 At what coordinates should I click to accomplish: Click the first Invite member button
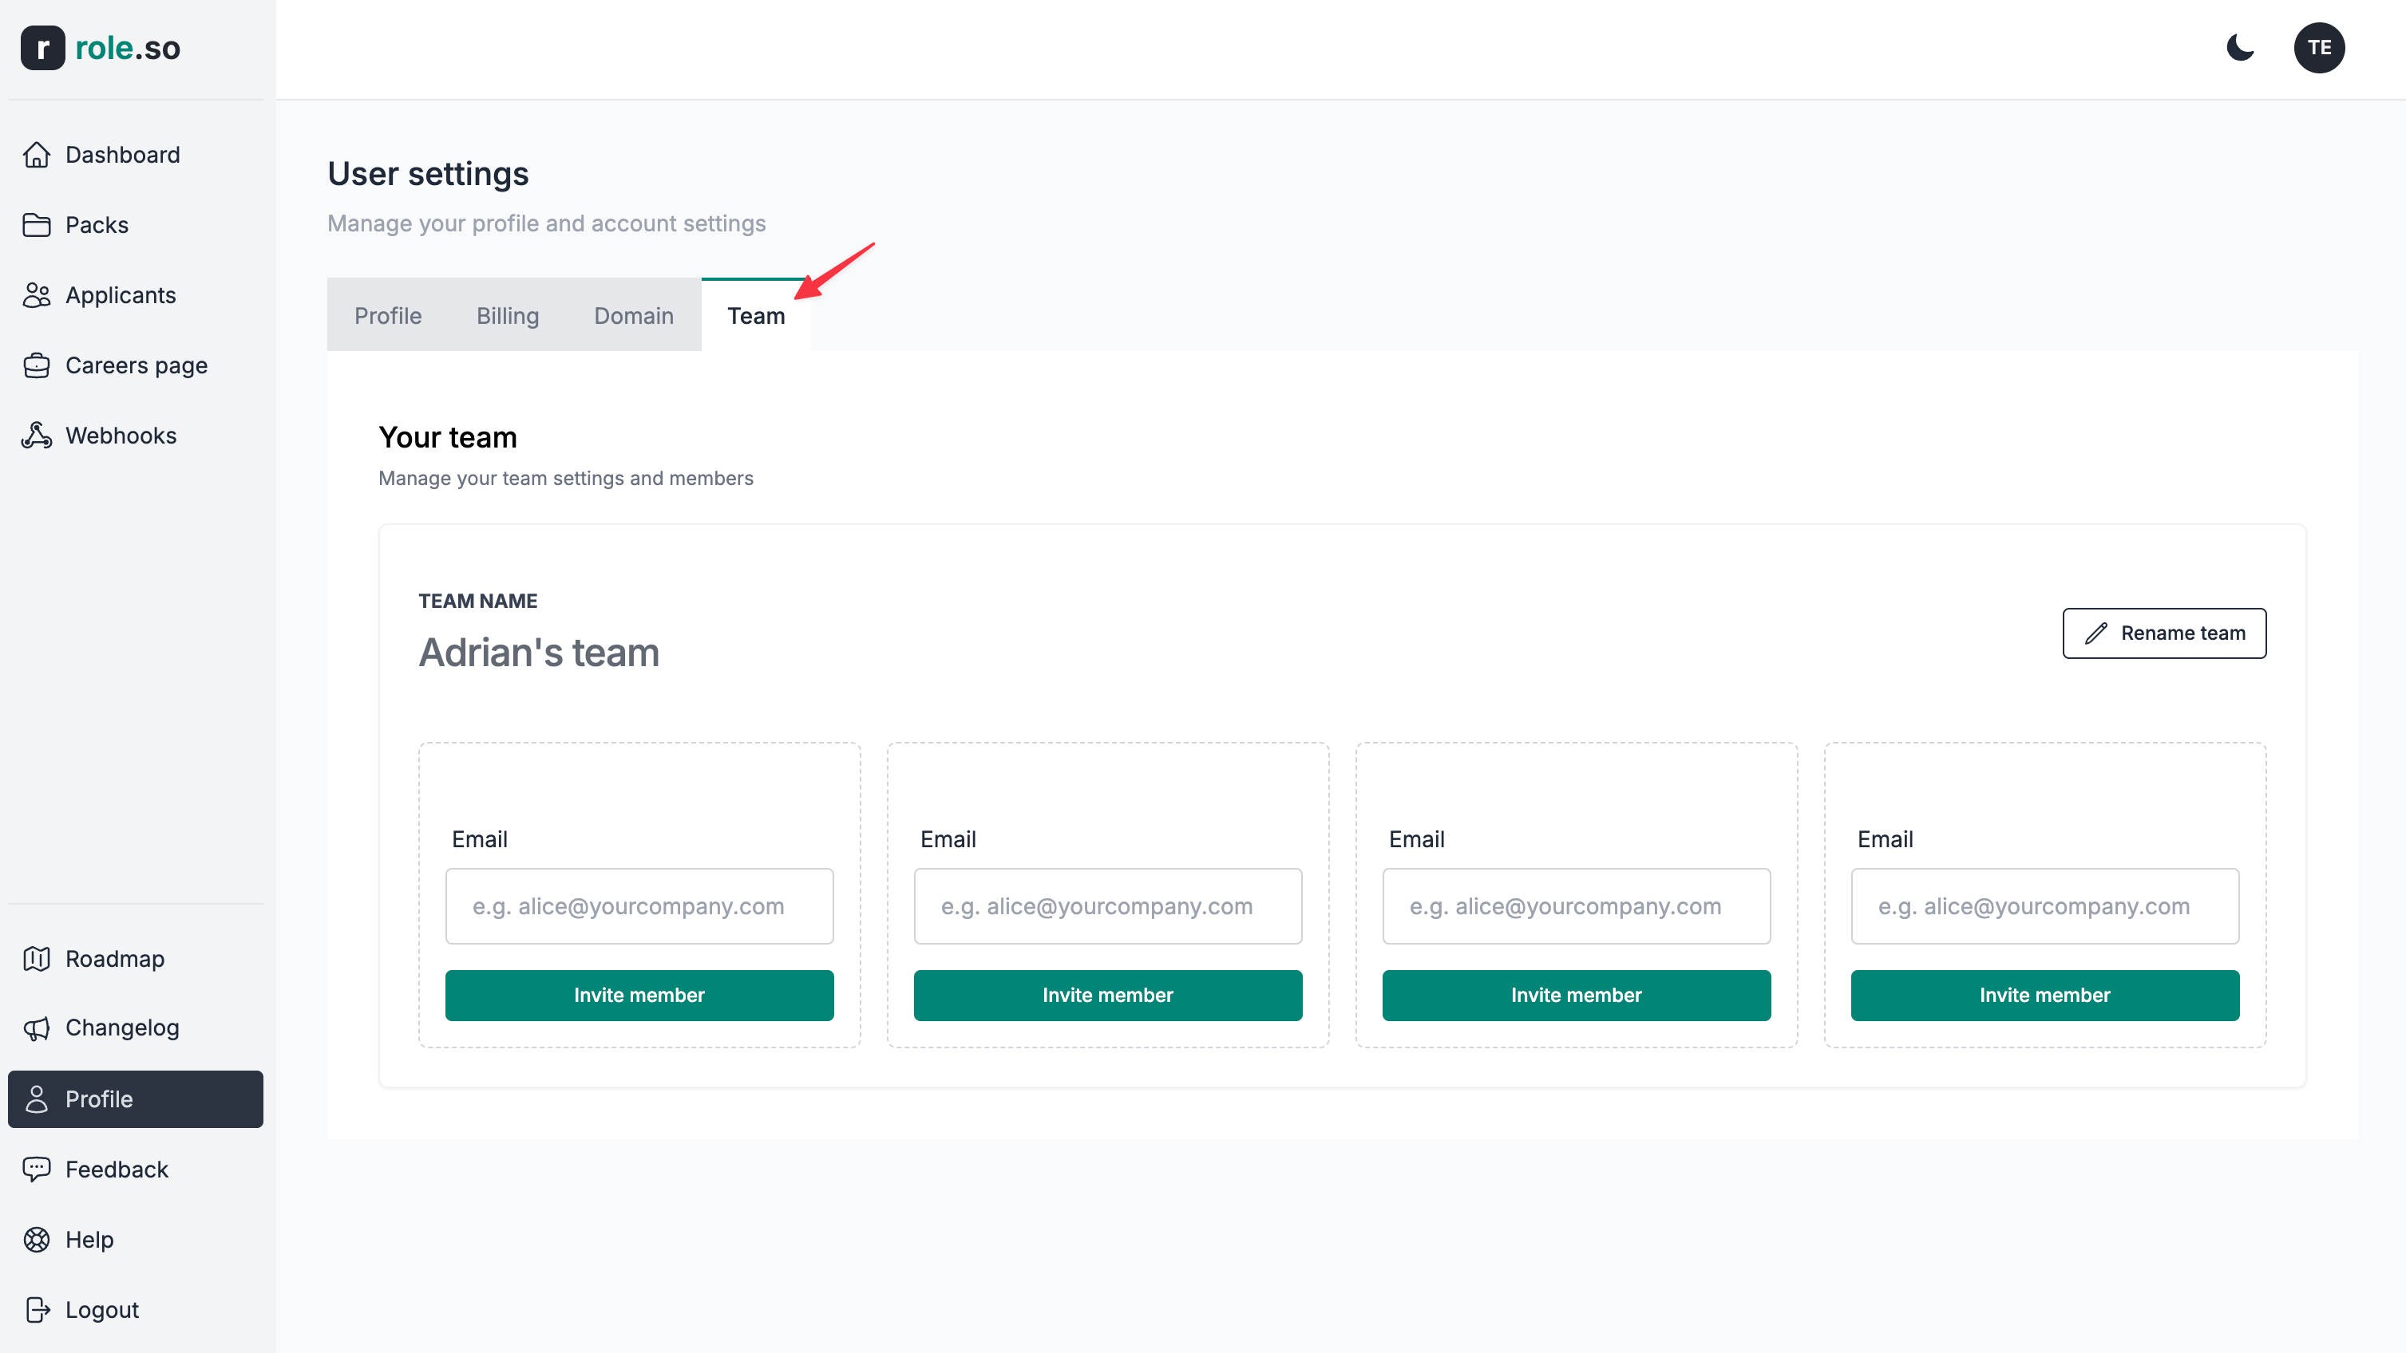click(639, 995)
